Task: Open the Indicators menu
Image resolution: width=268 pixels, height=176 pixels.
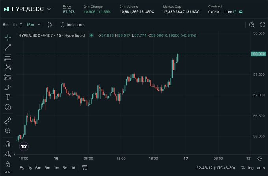Action: [x=73, y=25]
